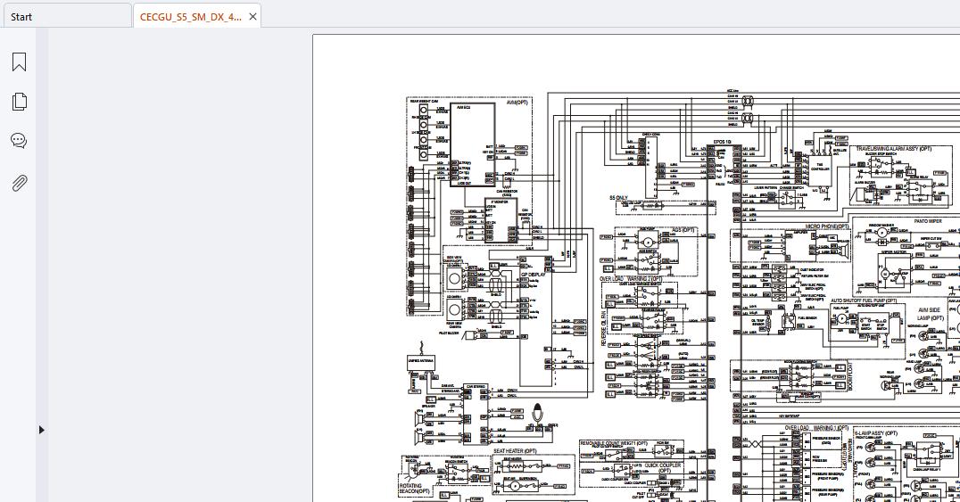Click the 6-LAMP ASSY (OPT) label
The image size is (960, 502).
tap(875, 432)
